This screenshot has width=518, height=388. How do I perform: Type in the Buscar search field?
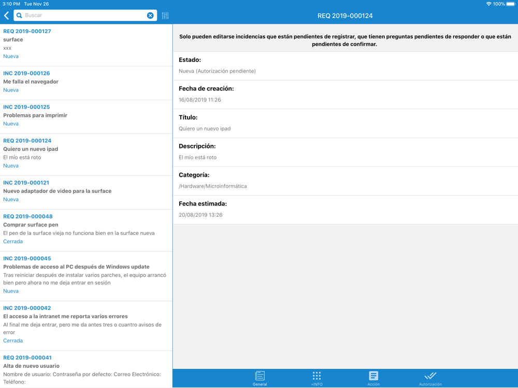tap(83, 16)
